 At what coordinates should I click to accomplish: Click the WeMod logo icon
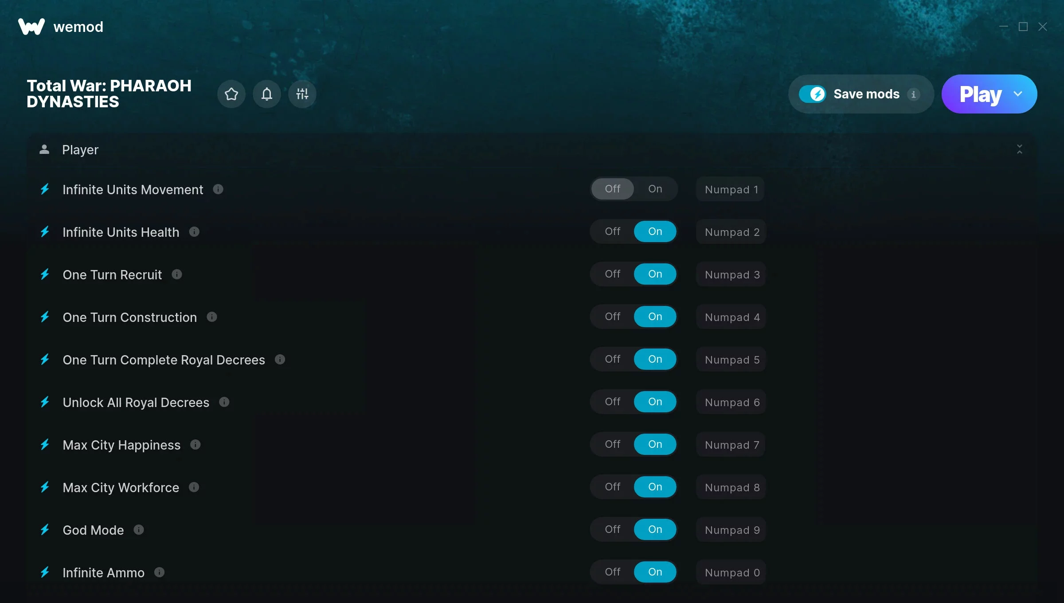(31, 27)
